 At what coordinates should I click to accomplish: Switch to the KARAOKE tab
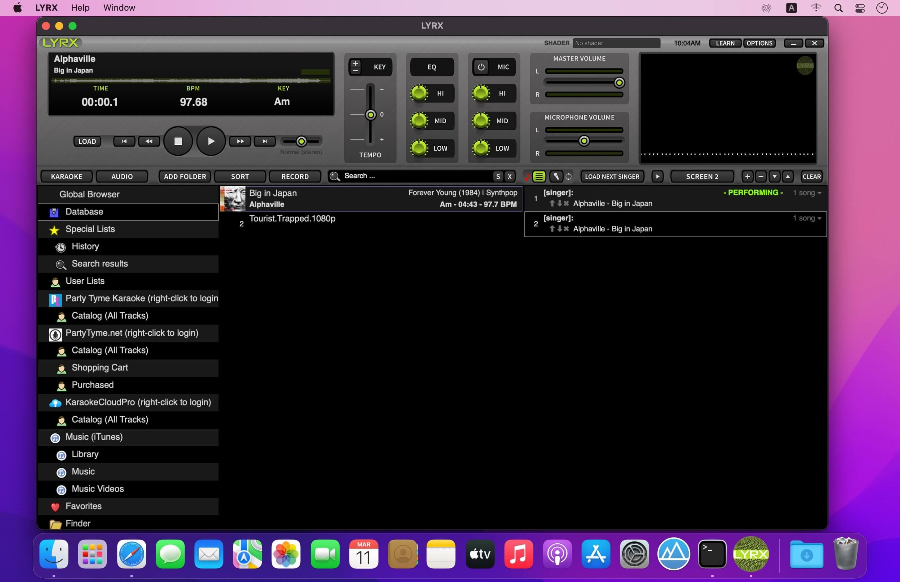pos(67,177)
